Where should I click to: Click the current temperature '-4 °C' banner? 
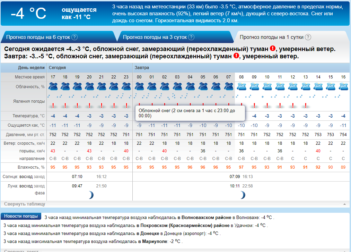(28, 14)
